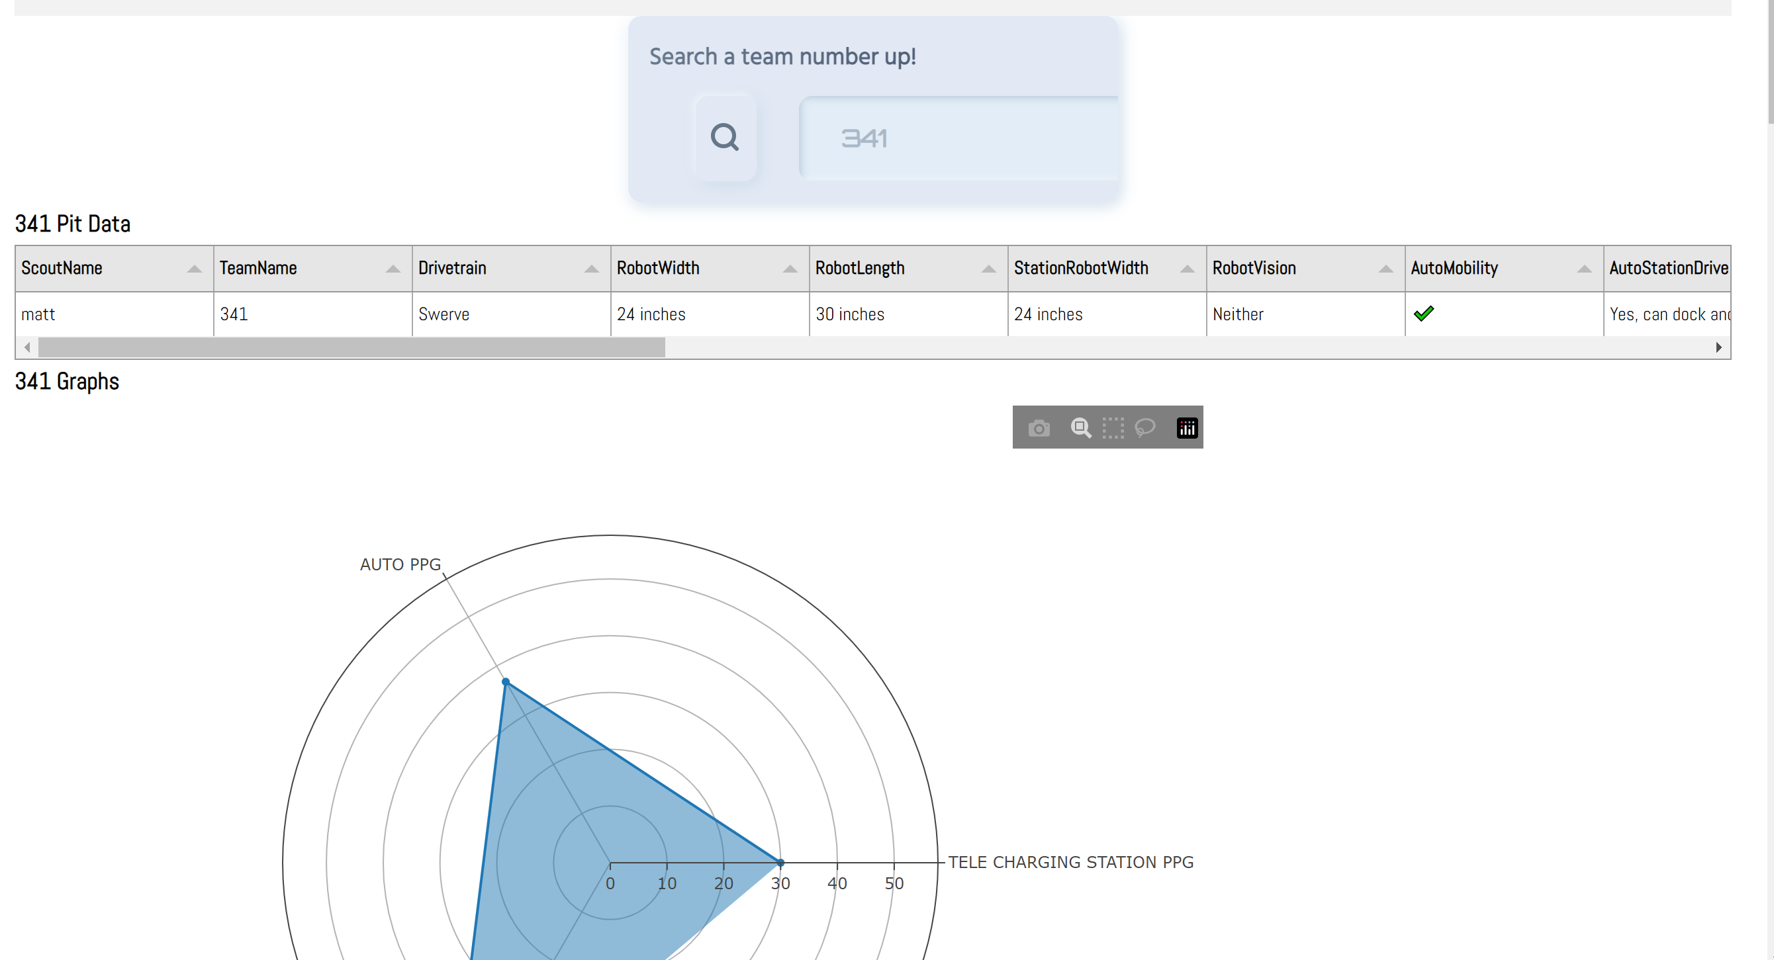Click the green AutoMobility checkmark

click(x=1423, y=314)
